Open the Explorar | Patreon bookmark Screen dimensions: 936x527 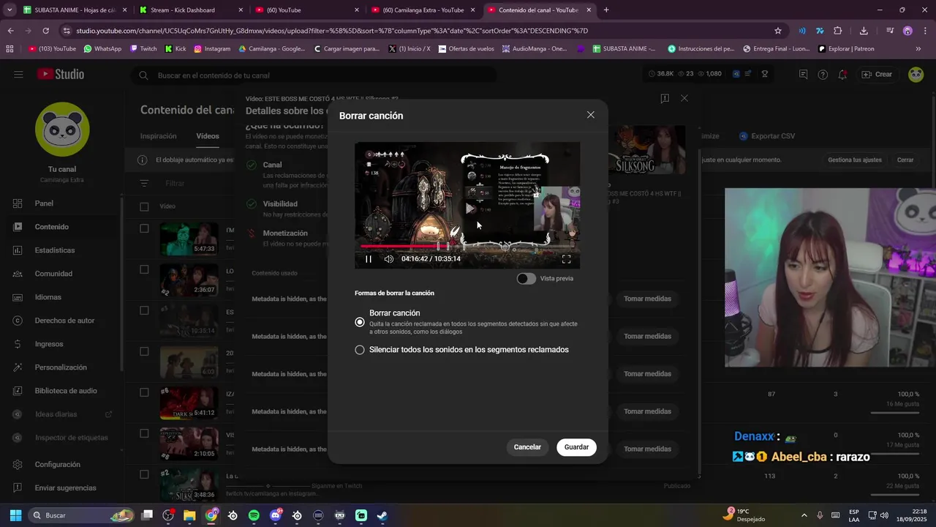(846, 49)
